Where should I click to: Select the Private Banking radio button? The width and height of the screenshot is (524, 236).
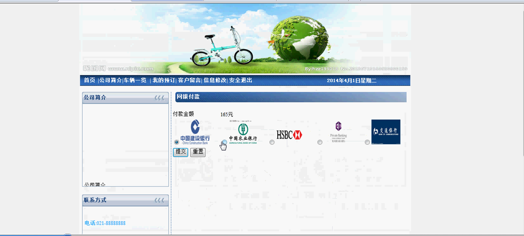(x=320, y=143)
